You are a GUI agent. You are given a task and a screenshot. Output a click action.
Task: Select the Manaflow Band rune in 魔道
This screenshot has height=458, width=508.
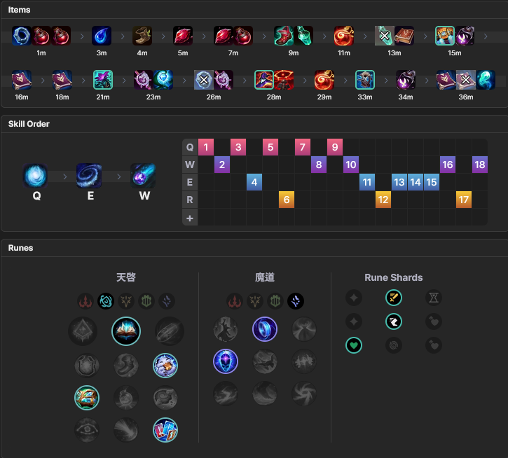pos(265,329)
